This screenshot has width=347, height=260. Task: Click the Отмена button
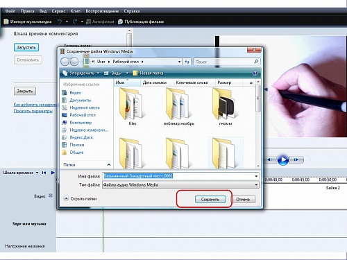point(243,199)
